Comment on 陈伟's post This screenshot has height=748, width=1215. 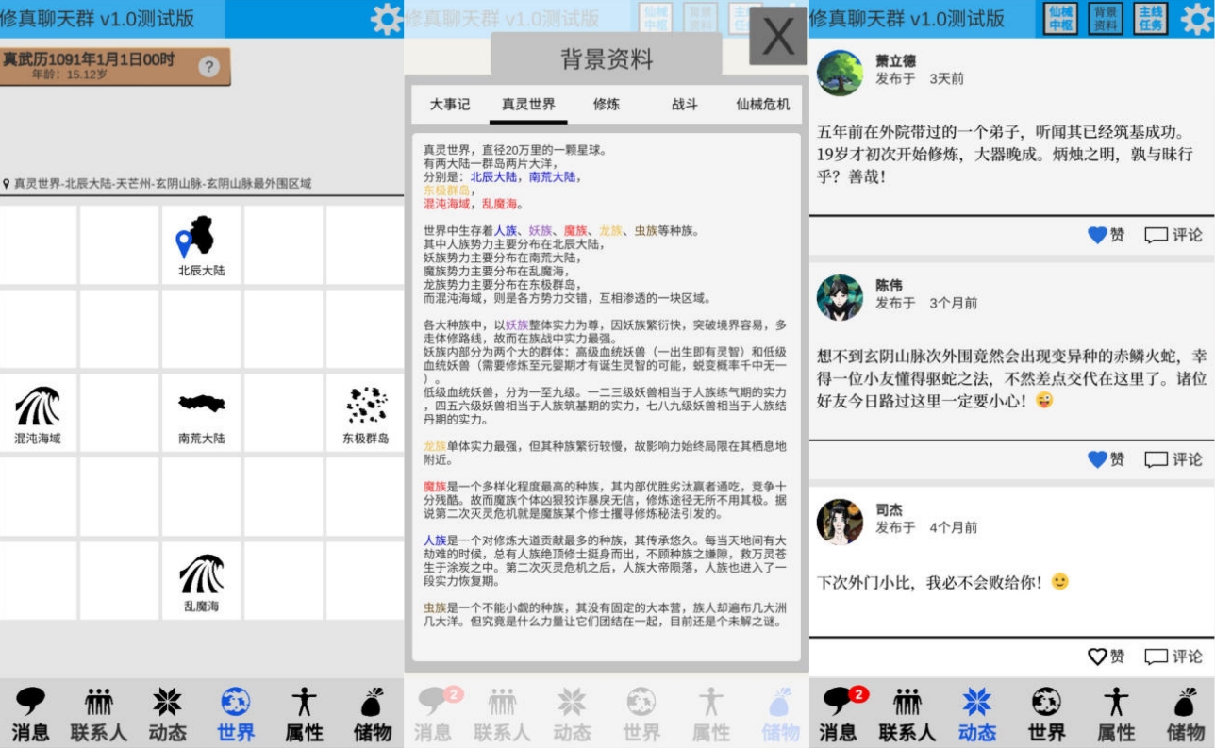pos(1173,459)
